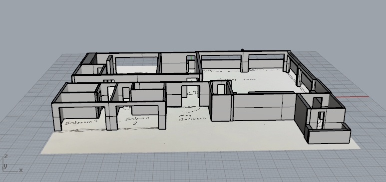
Task: Click the handwritten Bedroom 2 label
Action: 137,120
